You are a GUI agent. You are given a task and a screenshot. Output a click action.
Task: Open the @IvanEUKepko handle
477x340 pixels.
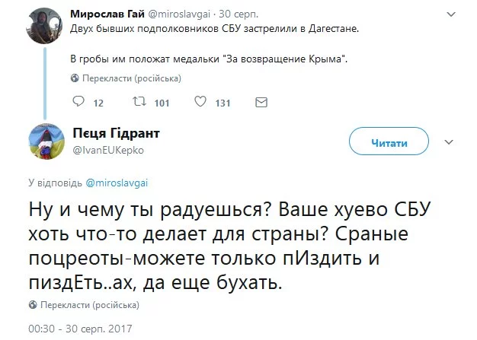click(x=107, y=150)
